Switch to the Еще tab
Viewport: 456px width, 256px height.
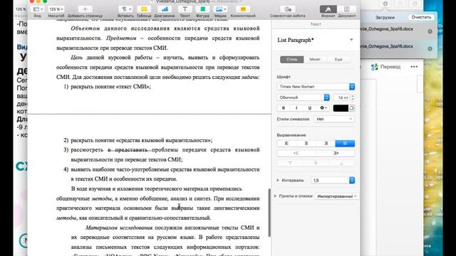(x=338, y=59)
